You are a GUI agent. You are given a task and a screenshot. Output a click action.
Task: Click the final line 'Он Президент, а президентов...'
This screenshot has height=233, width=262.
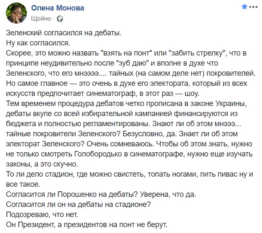point(87,225)
